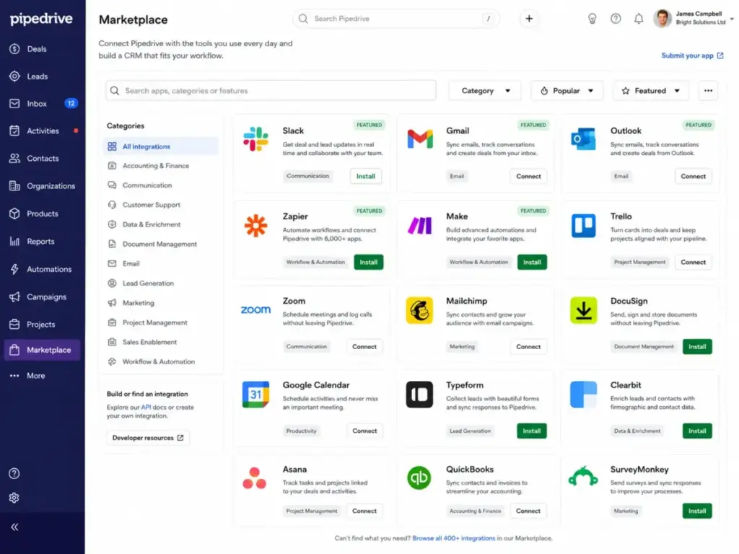This screenshot has height=554, width=739.
Task: Click the Slack app logo
Action: (255, 139)
